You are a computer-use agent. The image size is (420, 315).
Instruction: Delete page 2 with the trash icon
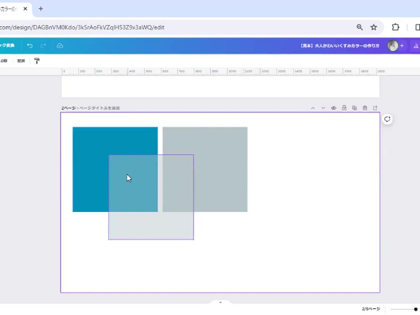[x=365, y=108]
